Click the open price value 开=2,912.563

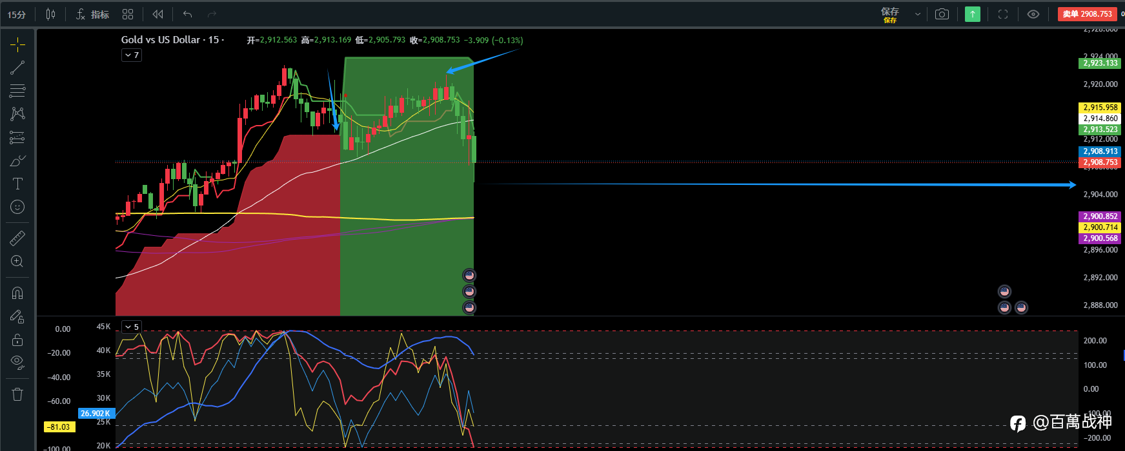click(x=272, y=40)
